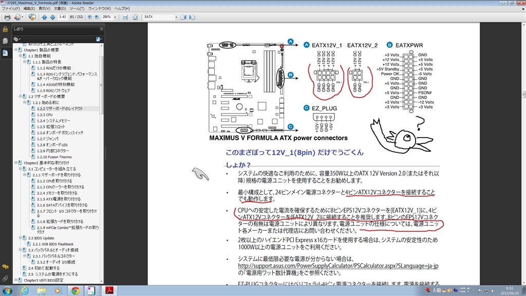526x296 pixels.
Task: Click the zoom in plus button
Action: (x=97, y=17)
